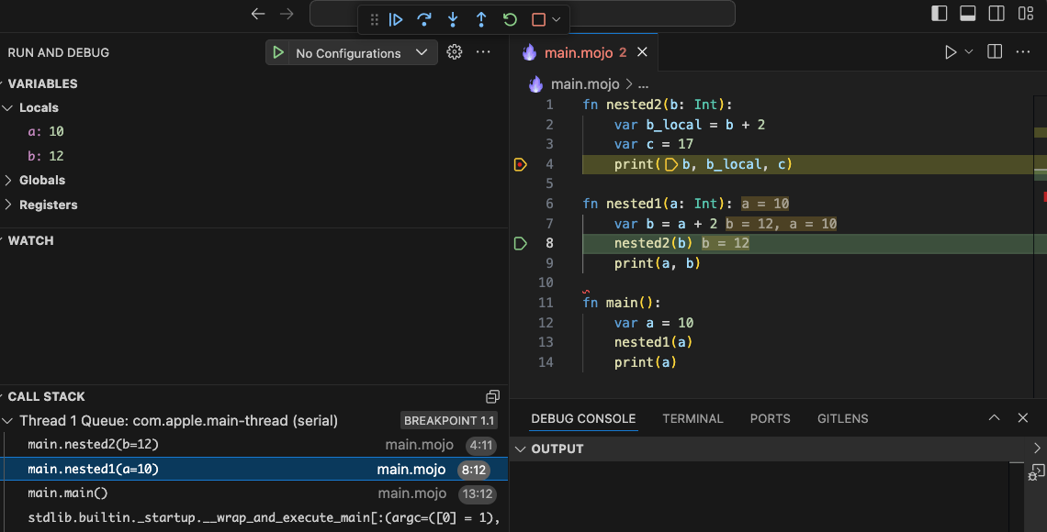1047x532 pixels.
Task: Open the editor more actions ... menu
Action: tap(1023, 51)
